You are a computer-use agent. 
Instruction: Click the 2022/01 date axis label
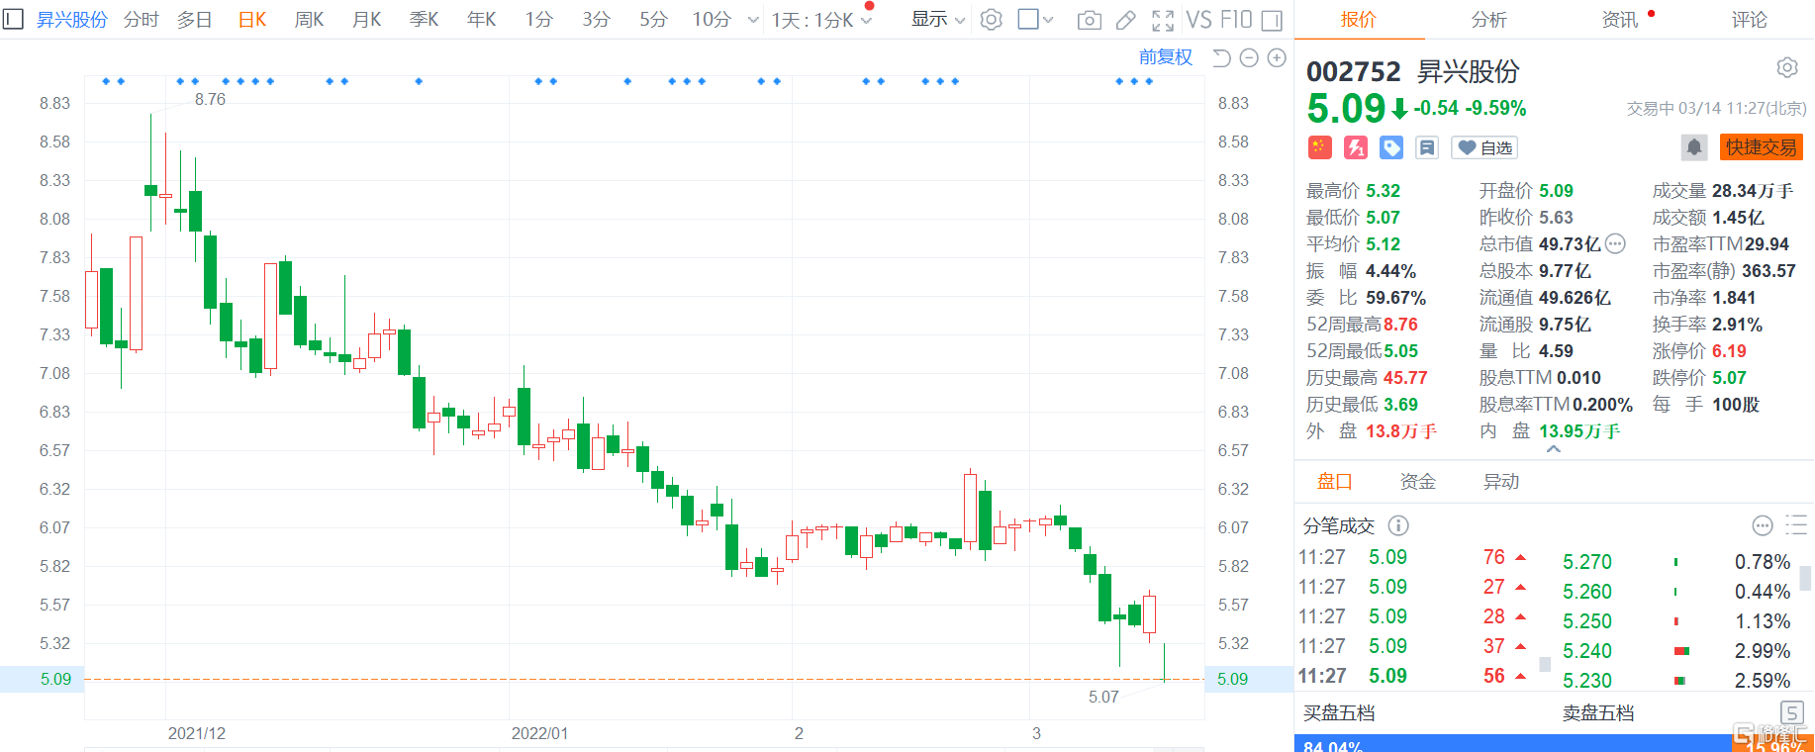click(539, 733)
